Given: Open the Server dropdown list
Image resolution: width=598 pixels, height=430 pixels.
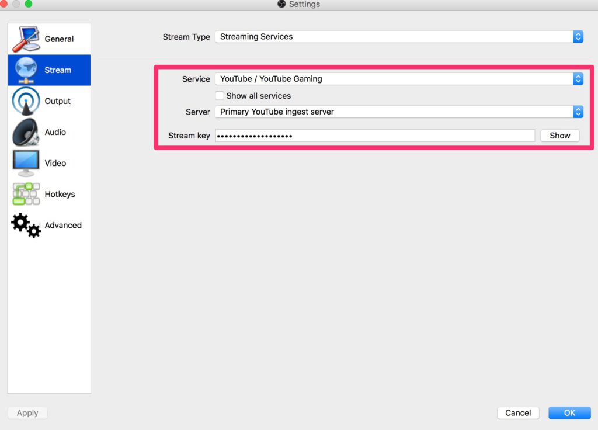Looking at the screenshot, I should [399, 112].
